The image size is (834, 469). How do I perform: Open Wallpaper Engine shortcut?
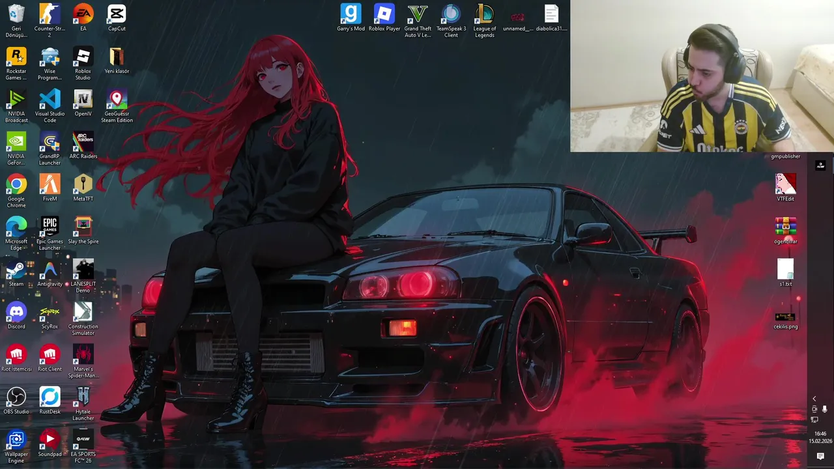(16, 446)
